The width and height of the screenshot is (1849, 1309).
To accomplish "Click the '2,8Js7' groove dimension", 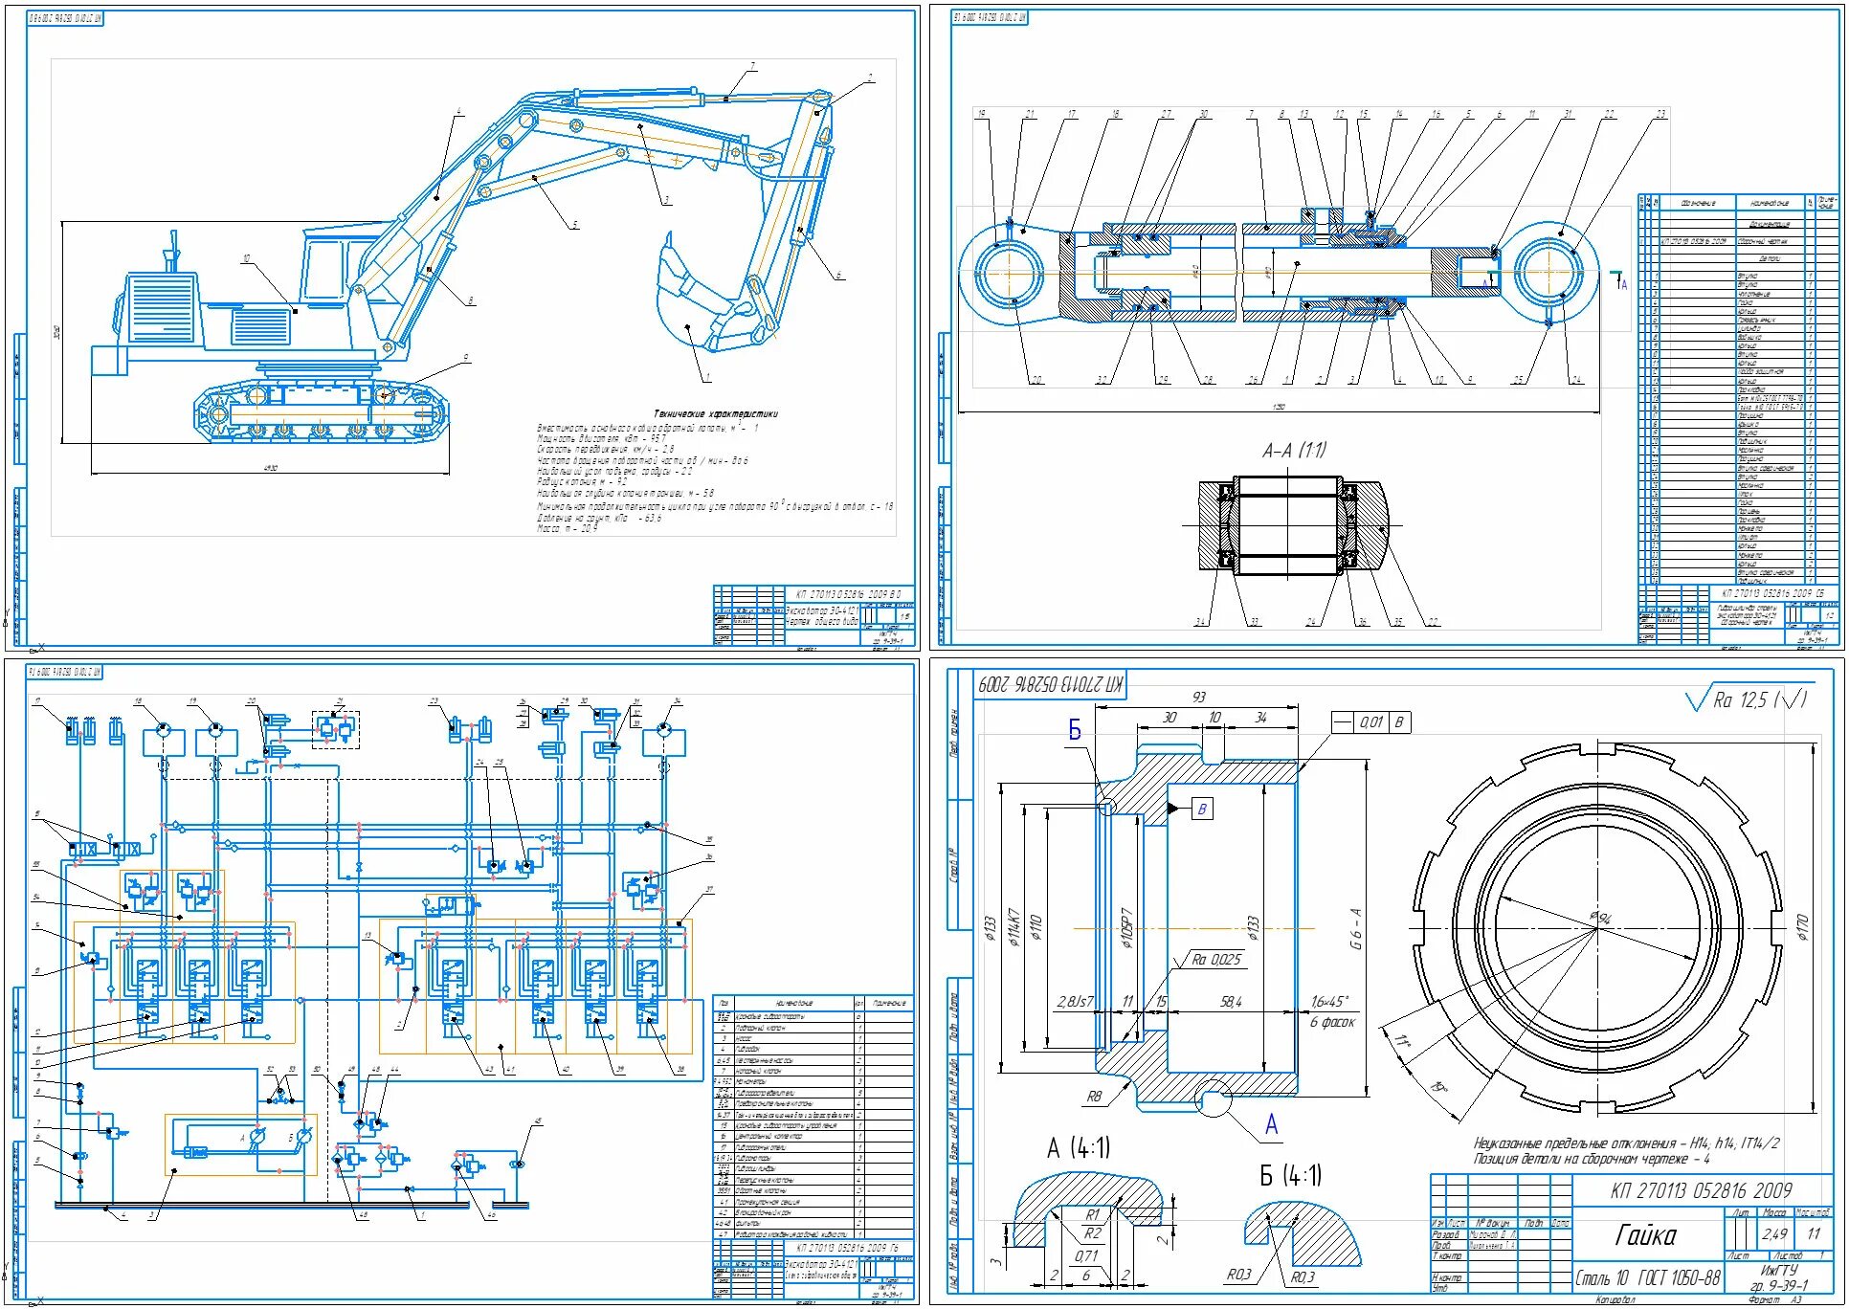I will point(1074,1002).
